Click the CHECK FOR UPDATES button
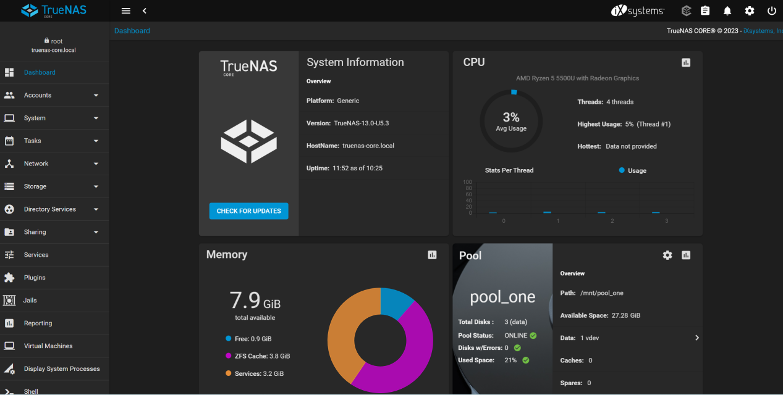Image resolution: width=783 pixels, height=395 pixels. 248,211
